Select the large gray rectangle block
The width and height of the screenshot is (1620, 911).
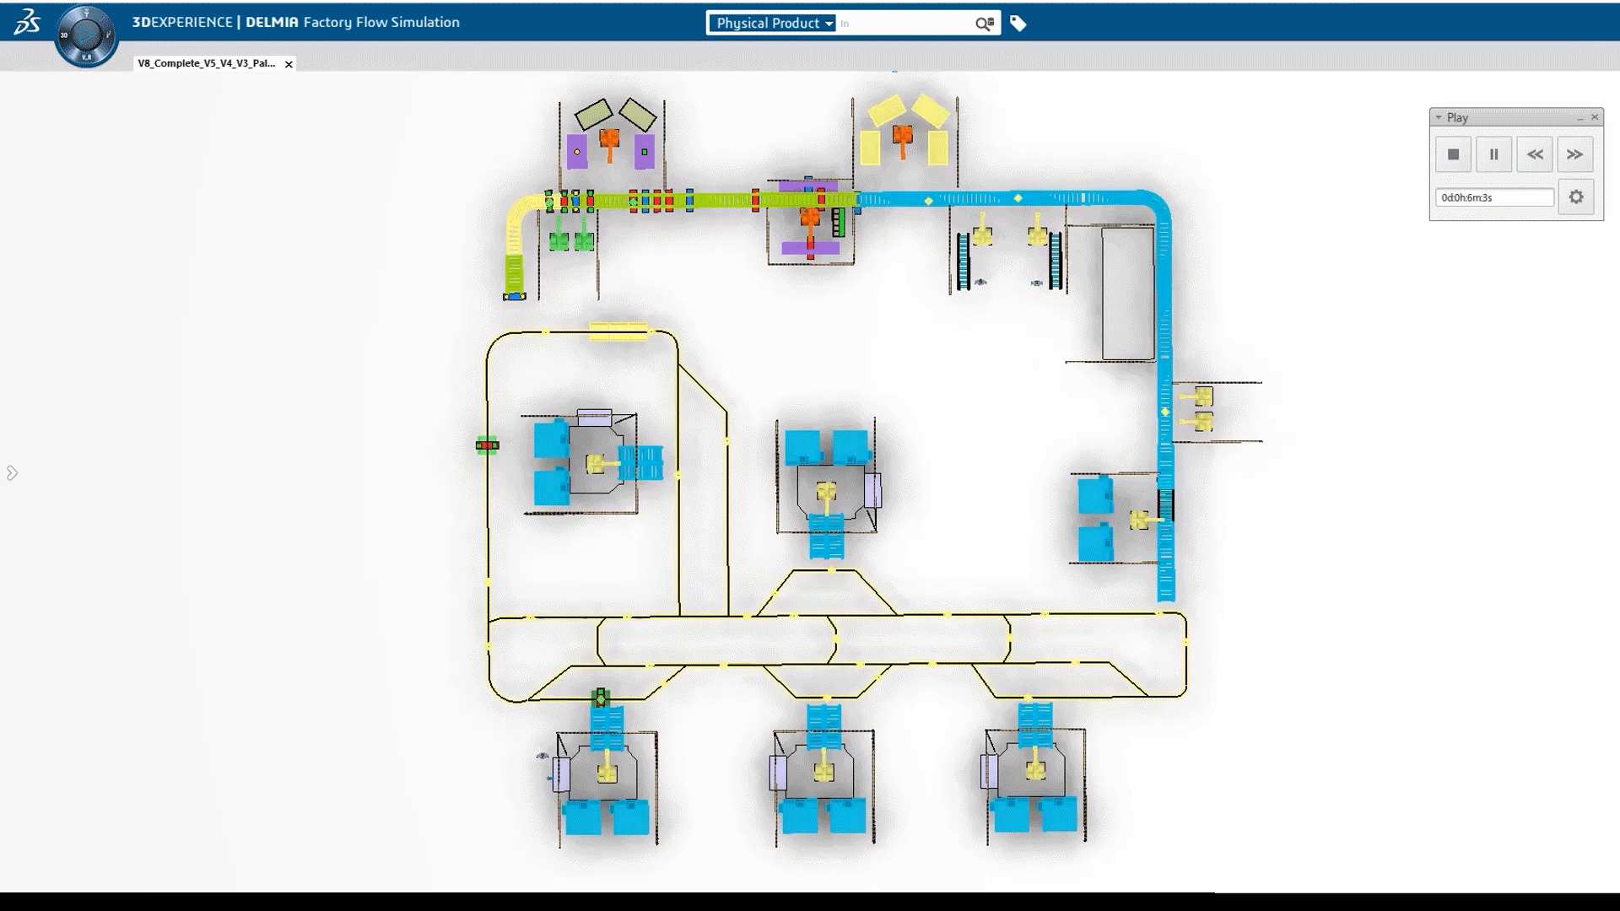tap(1127, 294)
